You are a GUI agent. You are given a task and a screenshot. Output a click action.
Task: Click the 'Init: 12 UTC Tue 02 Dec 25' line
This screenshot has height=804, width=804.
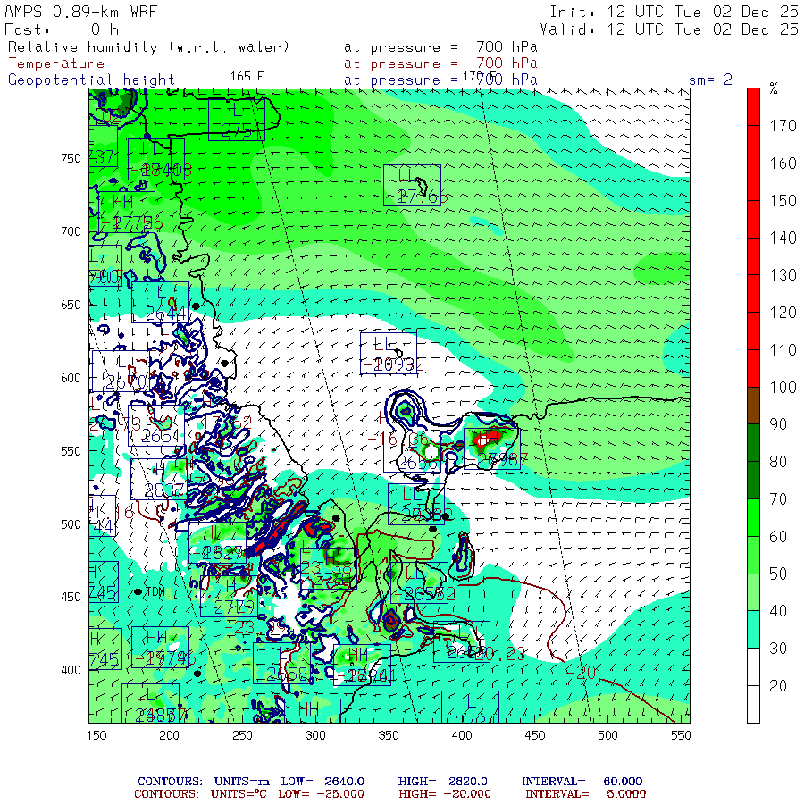(674, 12)
